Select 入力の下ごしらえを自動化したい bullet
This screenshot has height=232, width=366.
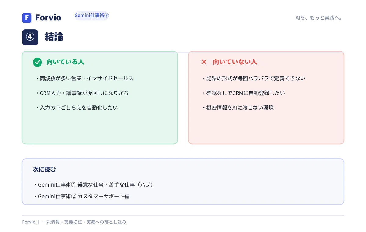click(76, 108)
